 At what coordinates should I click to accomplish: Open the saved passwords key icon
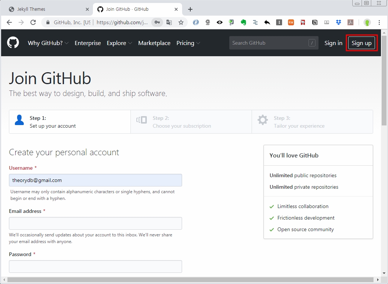tap(156, 22)
